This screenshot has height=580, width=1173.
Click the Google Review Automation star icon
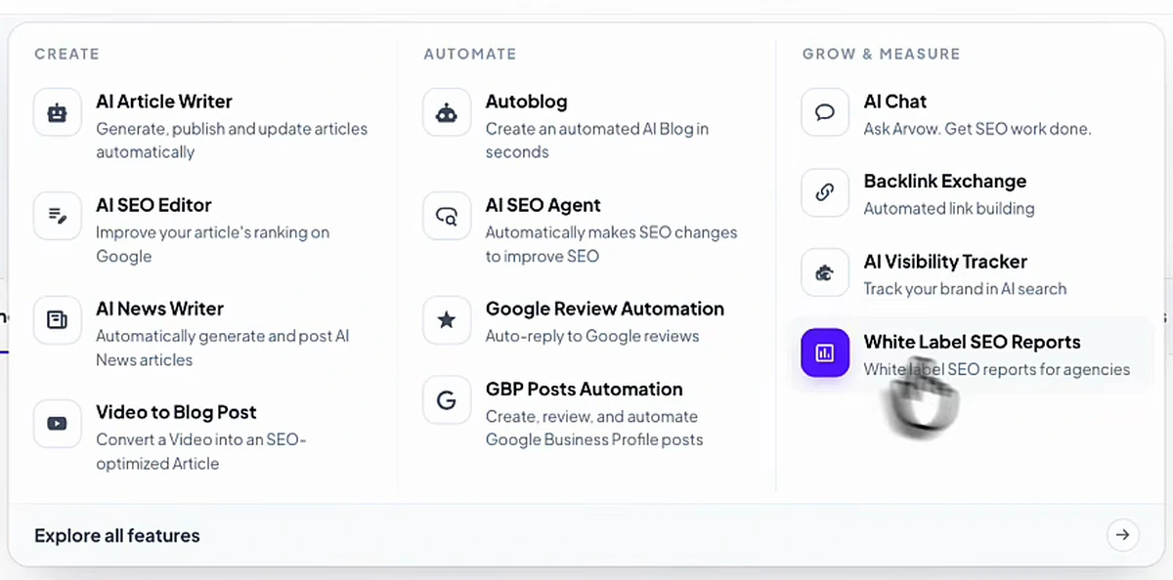[x=447, y=319]
